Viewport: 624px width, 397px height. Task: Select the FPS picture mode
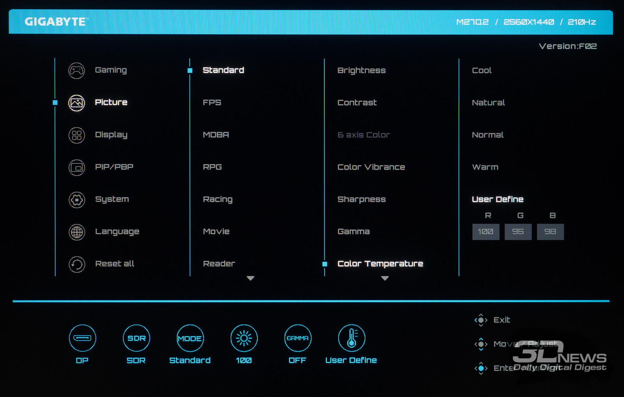212,102
